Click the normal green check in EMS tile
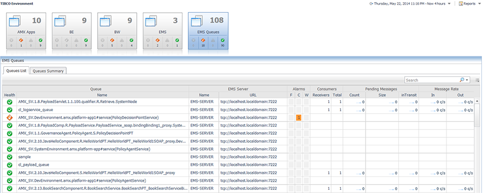Viewport: 483px width, 193px height. click(177, 40)
